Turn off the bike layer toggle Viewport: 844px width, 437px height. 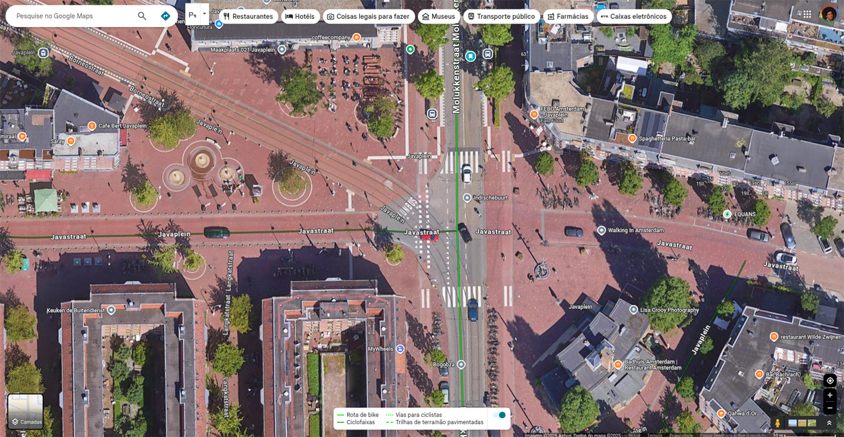[499, 415]
